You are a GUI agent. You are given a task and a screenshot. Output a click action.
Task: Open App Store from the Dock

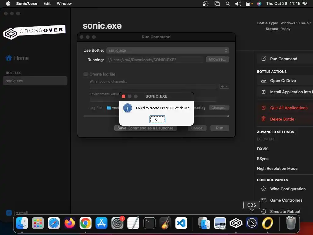click(101, 223)
